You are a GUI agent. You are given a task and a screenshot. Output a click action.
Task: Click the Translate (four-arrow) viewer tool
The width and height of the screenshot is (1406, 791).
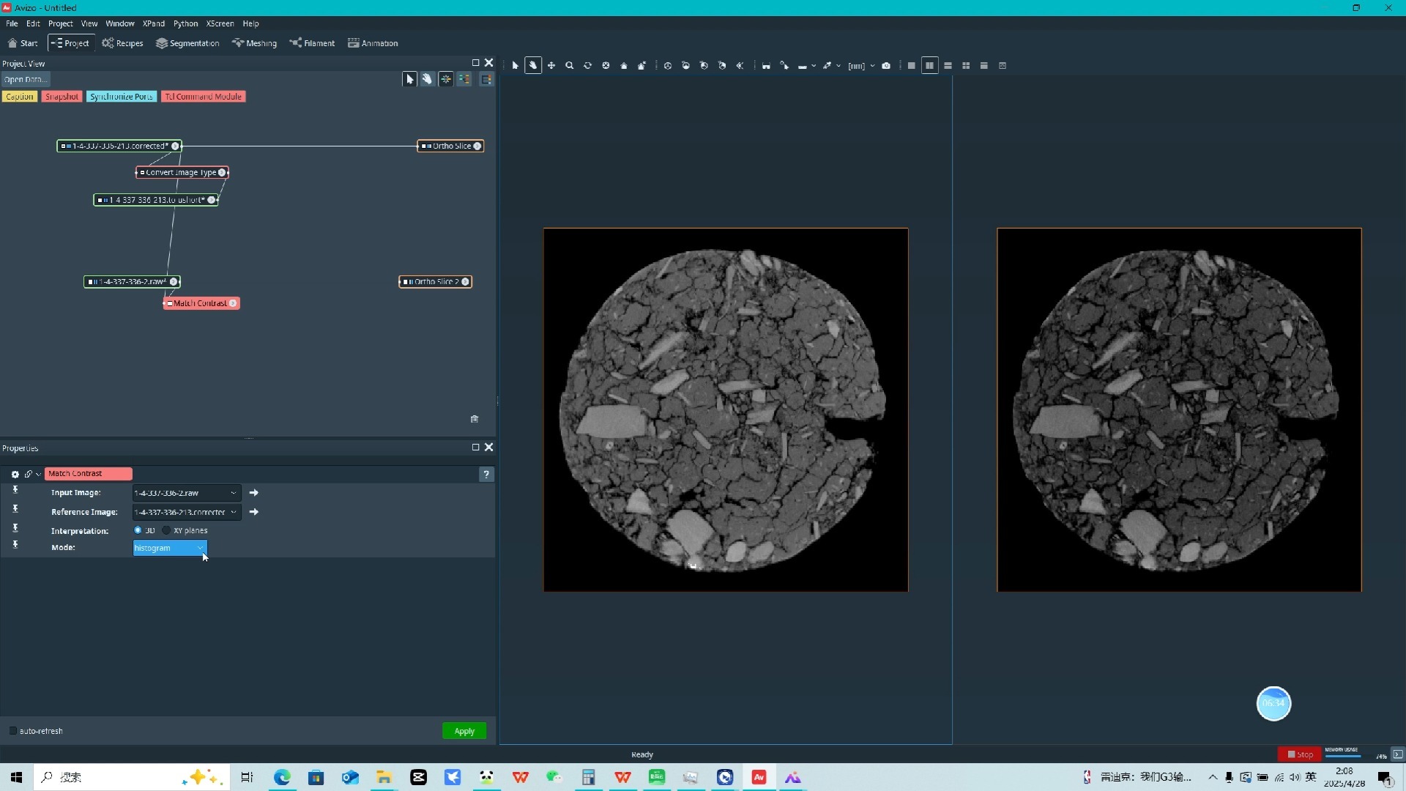coord(551,66)
